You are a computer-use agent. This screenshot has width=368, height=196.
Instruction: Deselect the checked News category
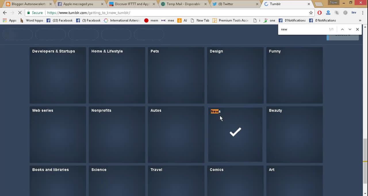(235, 134)
